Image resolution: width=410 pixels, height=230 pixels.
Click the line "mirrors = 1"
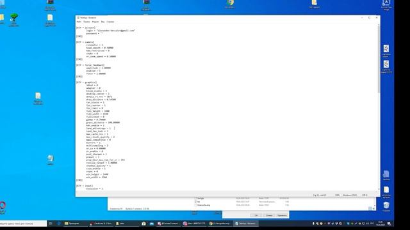click(x=93, y=142)
